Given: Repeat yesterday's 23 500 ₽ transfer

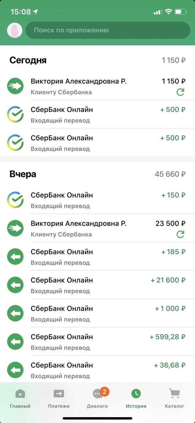Looking at the screenshot, I should 180,234.
